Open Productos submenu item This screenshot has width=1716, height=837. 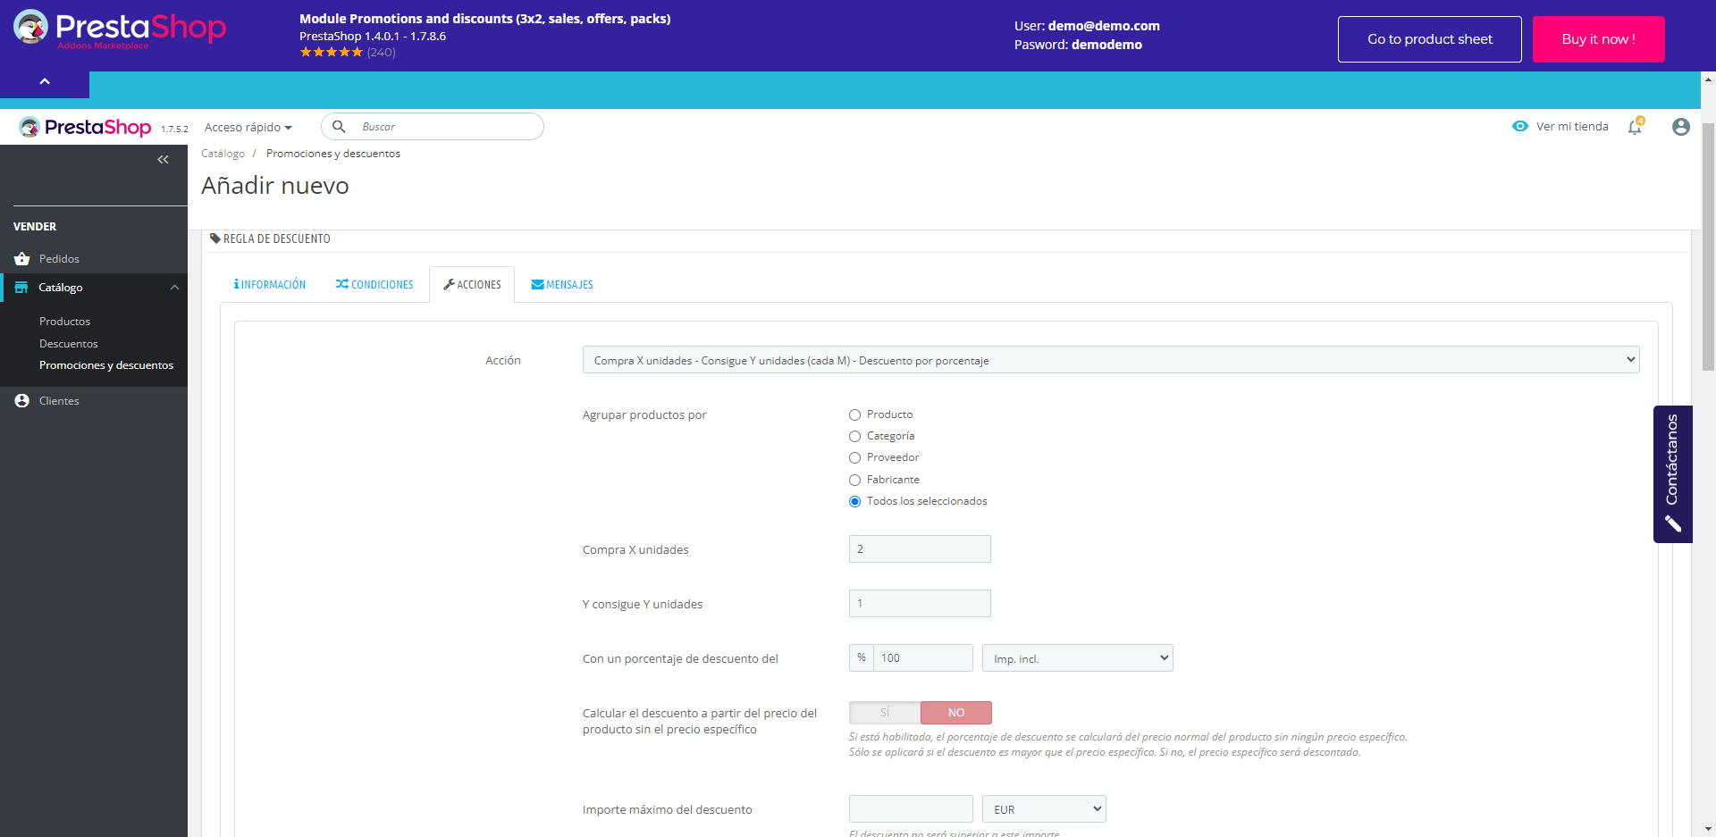tap(64, 322)
